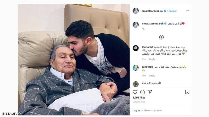This screenshot has width=209, height=117.
Task: Load more comments with the plus circle
Action: tap(161, 37)
